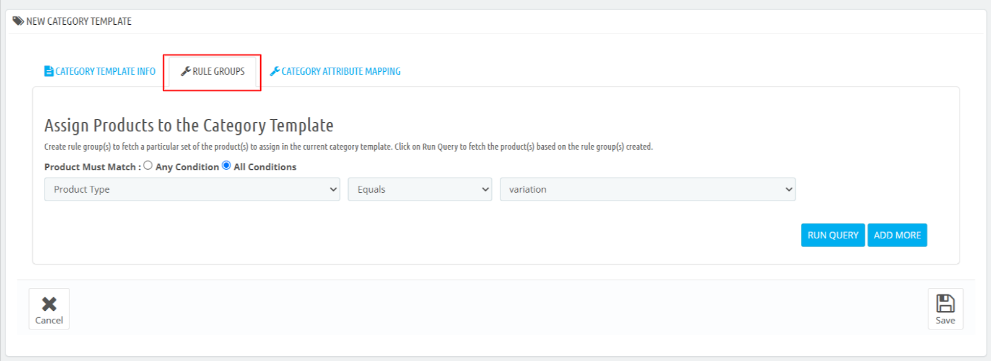Open the Category Attribute Mapping tab
This screenshot has width=991, height=361.
coord(341,72)
